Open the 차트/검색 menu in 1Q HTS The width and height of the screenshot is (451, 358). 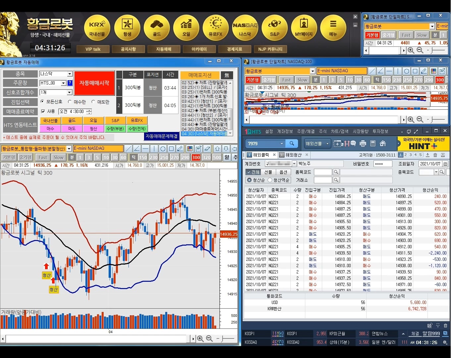pyautogui.click(x=339, y=132)
